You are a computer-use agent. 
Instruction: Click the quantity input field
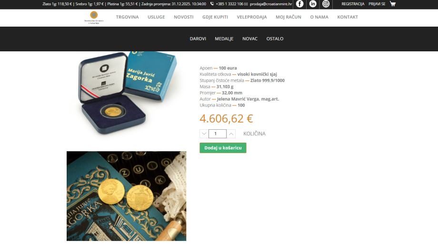217,134
